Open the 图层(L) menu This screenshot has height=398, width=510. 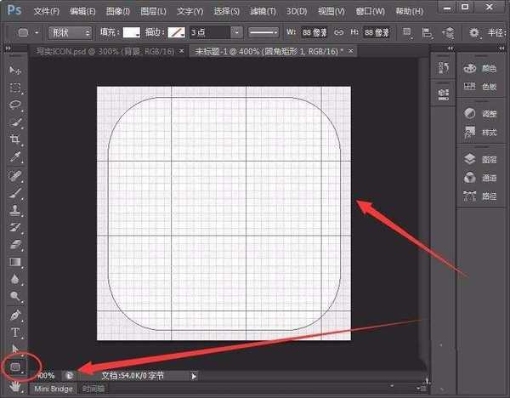click(x=155, y=12)
